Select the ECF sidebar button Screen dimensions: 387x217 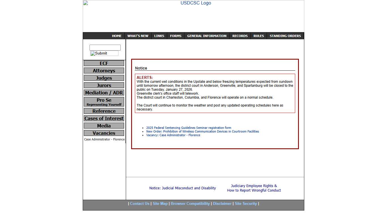click(x=104, y=63)
